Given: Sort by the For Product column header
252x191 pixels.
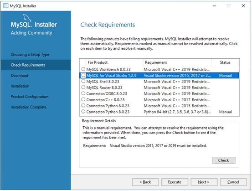Looking at the screenshot, I should click(x=98, y=62).
